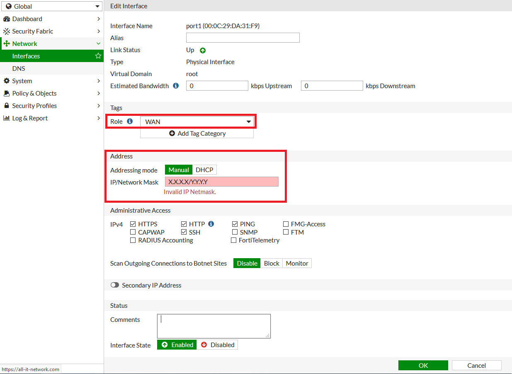The height and width of the screenshot is (374, 512).
Task: Click the favorite star icon beside Interfaces
Action: click(x=98, y=56)
